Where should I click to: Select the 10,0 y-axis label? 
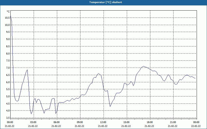[7, 25]
